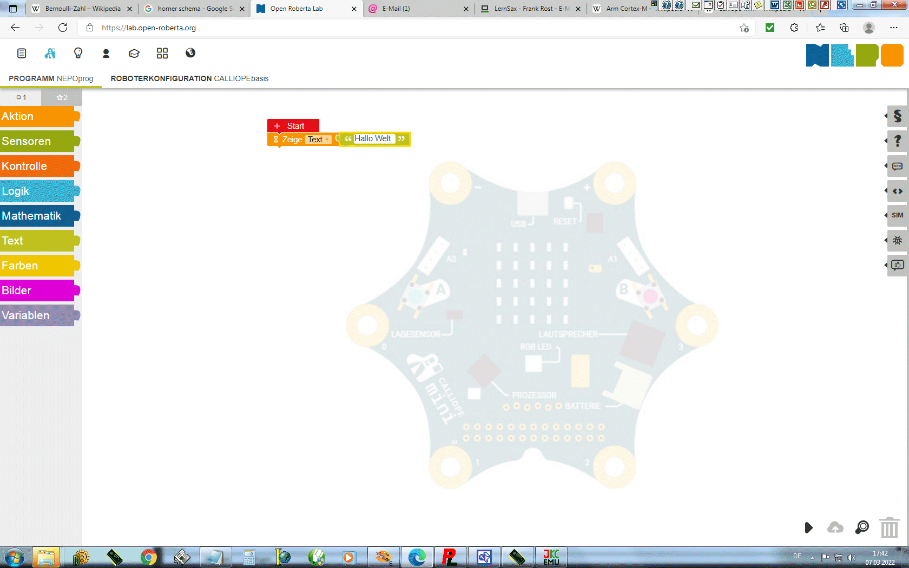
Task: Switch to the ROBOTERKONFIGURATION tab
Action: point(189,78)
